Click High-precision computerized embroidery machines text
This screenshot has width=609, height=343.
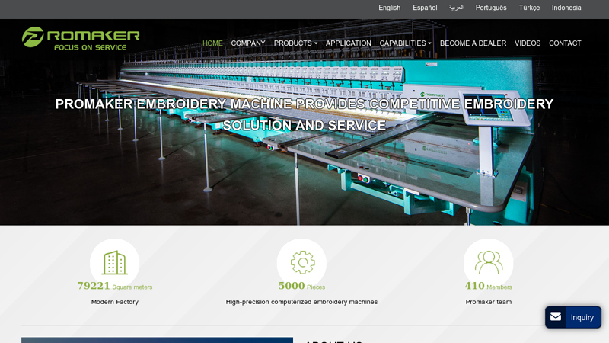click(301, 302)
